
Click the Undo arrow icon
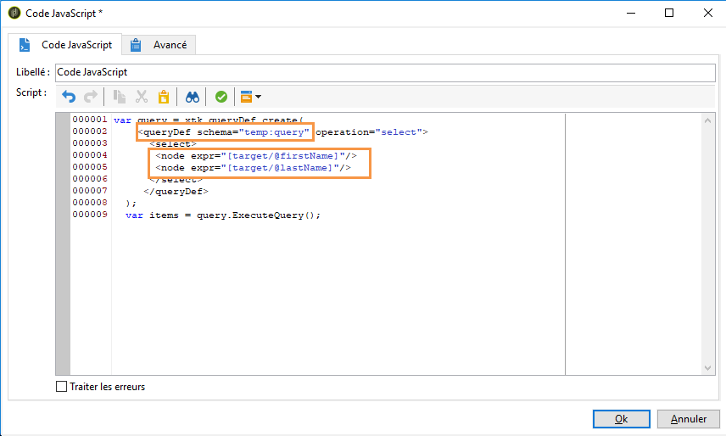coord(69,97)
